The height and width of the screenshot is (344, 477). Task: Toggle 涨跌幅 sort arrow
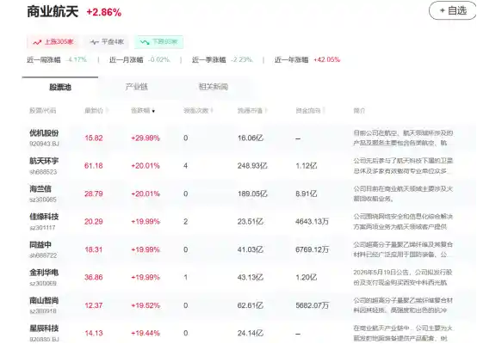pyautogui.click(x=153, y=111)
